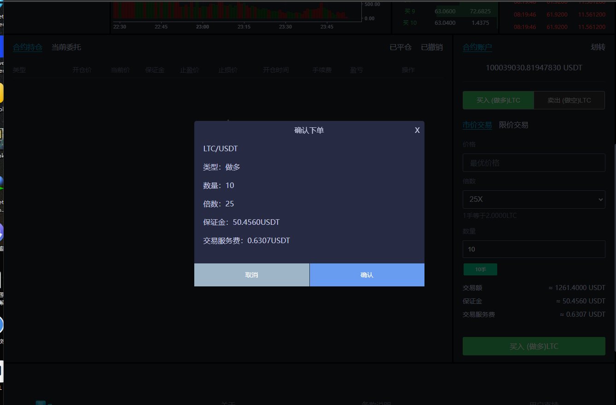Viewport: 616px width, 405px height.
Task: Click the 确认 button to confirm order
Action: 367,275
